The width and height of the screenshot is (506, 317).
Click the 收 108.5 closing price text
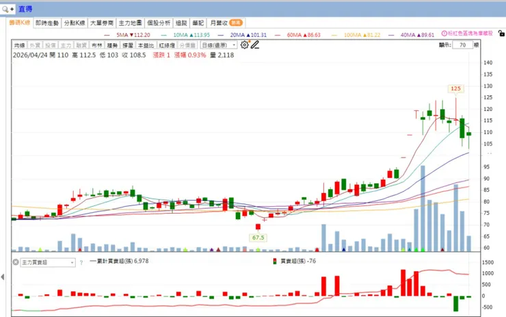pos(134,55)
